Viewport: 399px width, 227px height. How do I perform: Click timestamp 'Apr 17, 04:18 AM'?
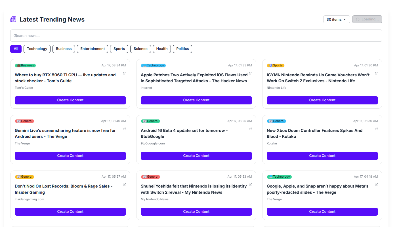pos(366,177)
